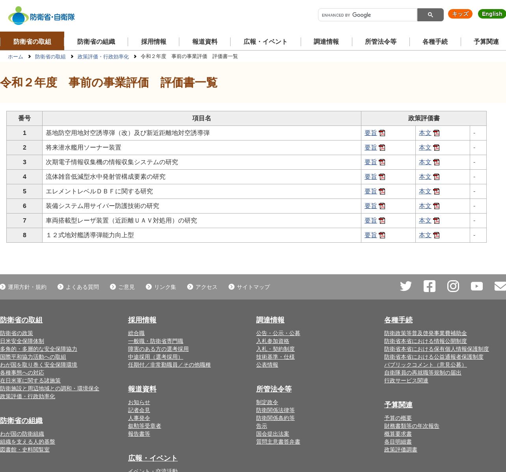This screenshot has height=472, width=506.
Task: Open the 調達情報 navigation menu
Action: coord(326,41)
